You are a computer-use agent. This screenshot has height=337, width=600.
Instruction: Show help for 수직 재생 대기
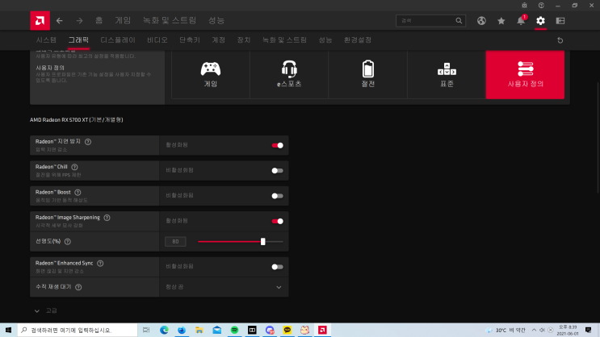(x=78, y=287)
